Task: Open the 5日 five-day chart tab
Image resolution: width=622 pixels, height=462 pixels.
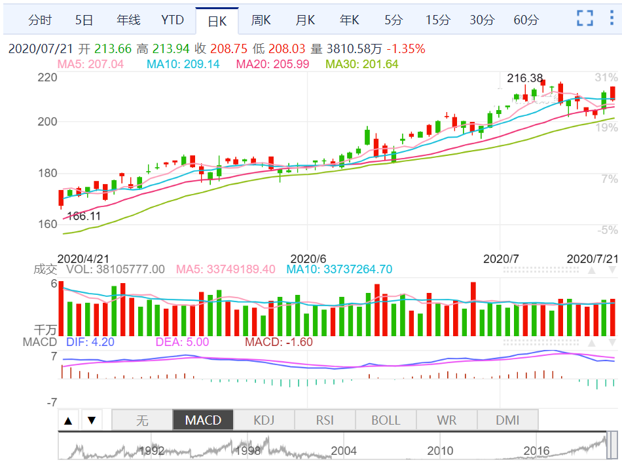Action: (x=84, y=20)
